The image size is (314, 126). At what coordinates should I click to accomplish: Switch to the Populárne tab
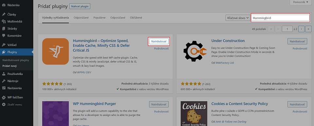[99, 18]
